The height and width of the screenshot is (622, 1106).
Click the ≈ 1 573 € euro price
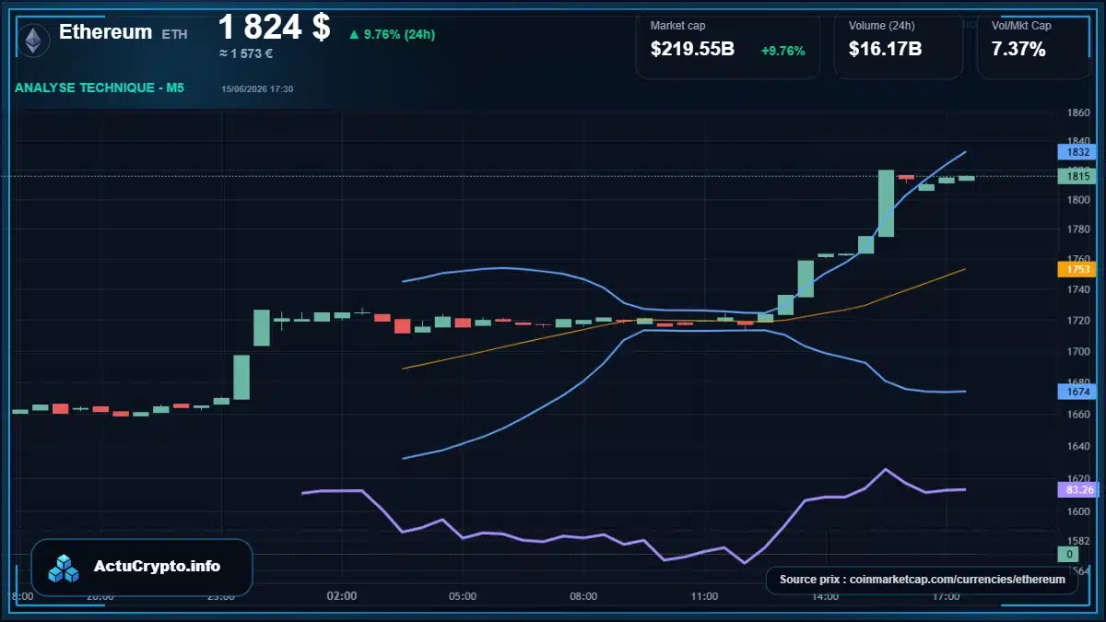coord(245,53)
